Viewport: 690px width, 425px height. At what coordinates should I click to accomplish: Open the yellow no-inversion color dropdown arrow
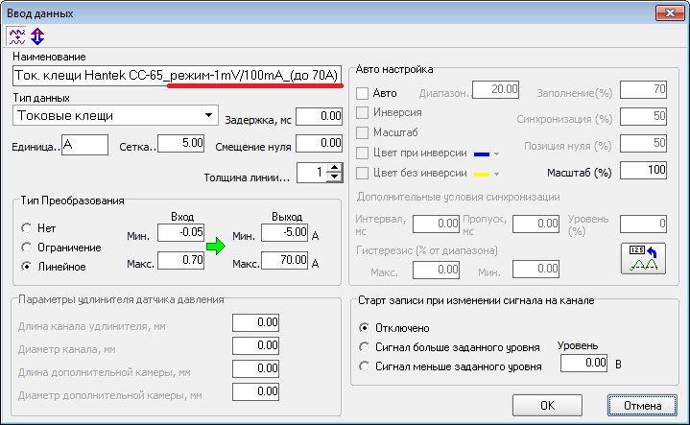coord(497,175)
